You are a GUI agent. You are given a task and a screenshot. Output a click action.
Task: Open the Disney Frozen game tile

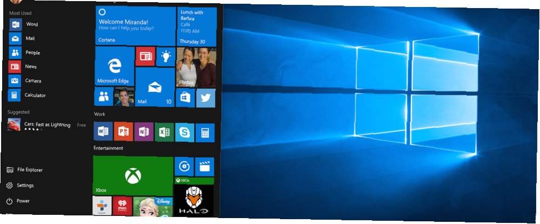coord(153,207)
